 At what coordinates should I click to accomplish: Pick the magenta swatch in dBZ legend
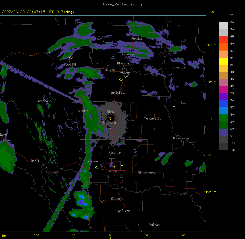[223, 89]
